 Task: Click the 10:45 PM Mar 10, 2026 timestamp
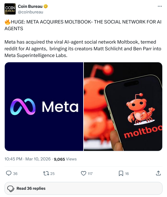click(27, 159)
